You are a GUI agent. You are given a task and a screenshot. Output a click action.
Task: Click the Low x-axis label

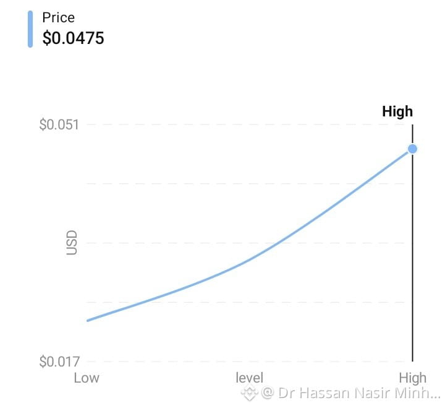pos(87,378)
